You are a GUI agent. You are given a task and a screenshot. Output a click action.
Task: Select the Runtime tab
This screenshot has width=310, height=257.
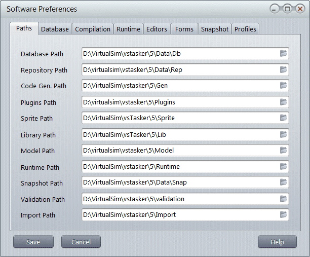click(128, 29)
